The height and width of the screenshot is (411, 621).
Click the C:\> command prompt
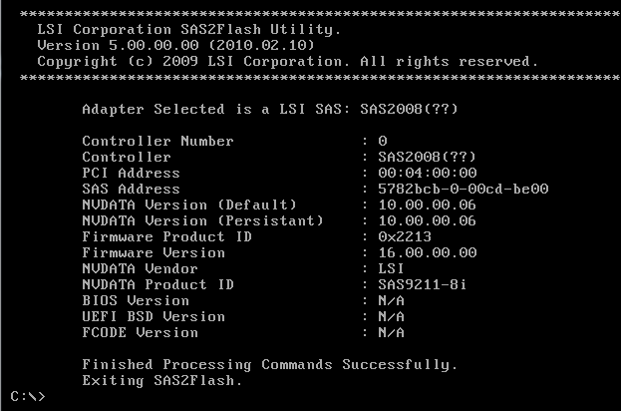28,396
